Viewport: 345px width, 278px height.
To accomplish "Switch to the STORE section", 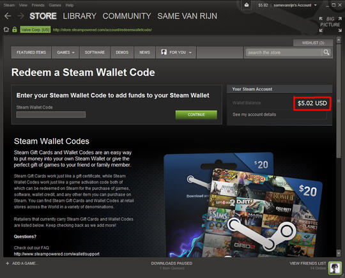I will 43,16.
